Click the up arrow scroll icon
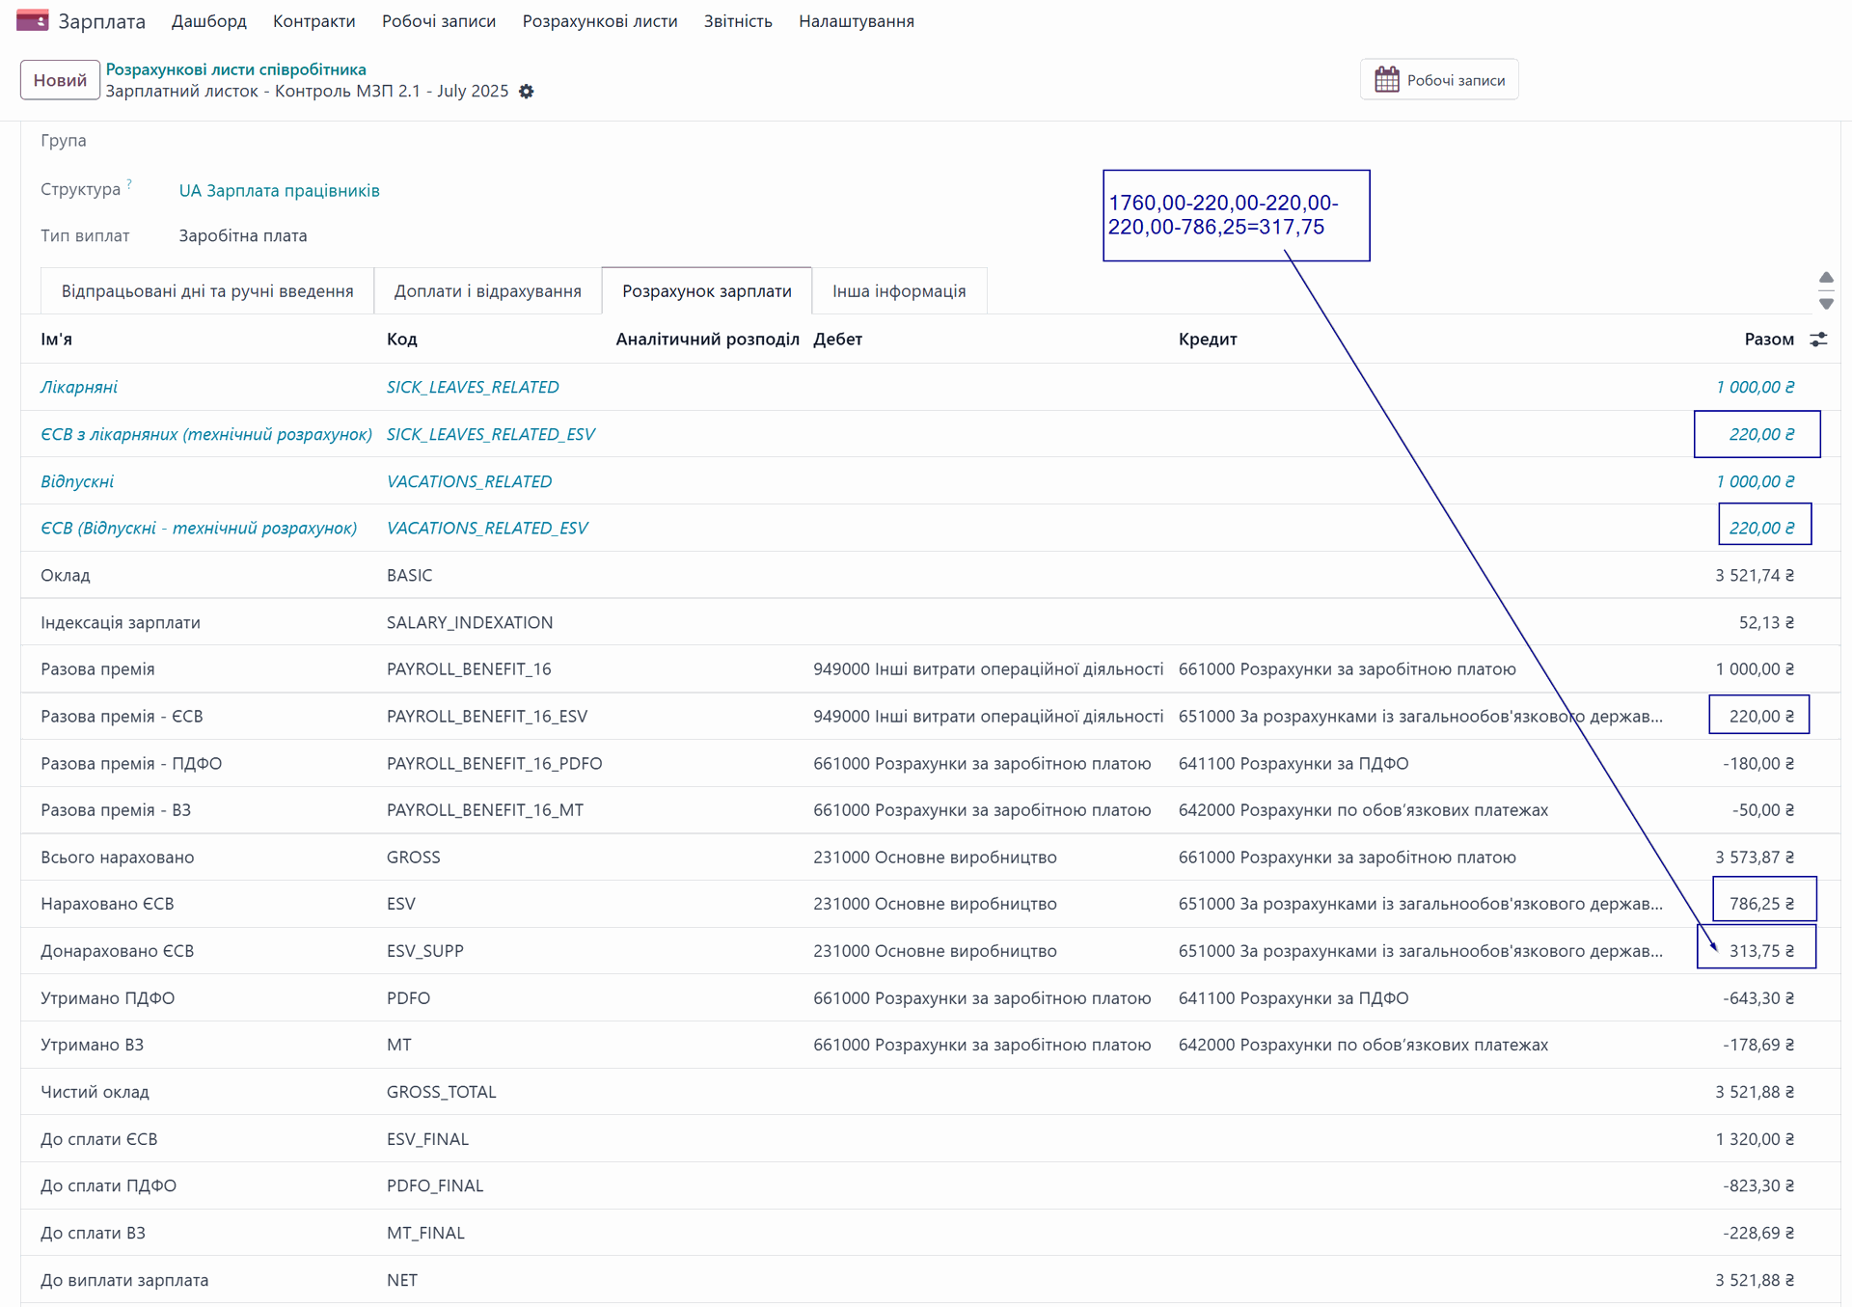 click(1826, 278)
